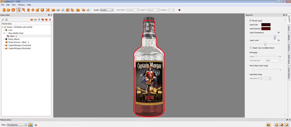Expand the Plastic (Black) node
The height and width of the screenshot is (127, 291).
4,39
